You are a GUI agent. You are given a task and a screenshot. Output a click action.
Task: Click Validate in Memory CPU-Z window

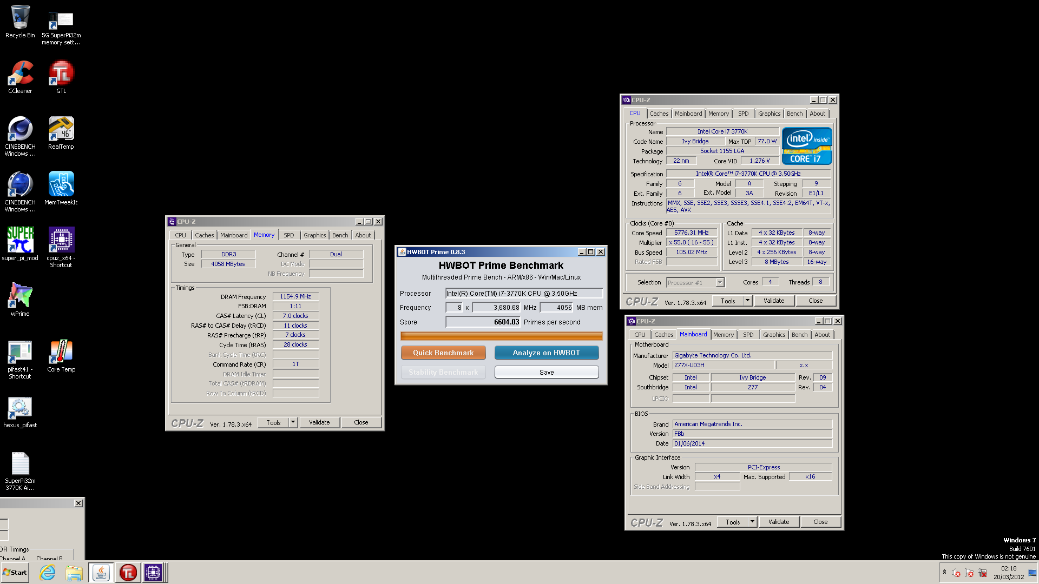coord(319,422)
